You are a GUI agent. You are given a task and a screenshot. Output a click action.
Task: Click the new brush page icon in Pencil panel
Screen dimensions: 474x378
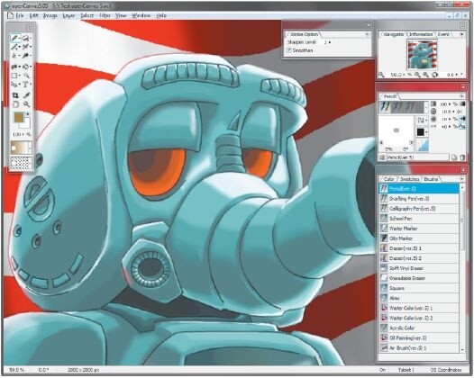454,157
